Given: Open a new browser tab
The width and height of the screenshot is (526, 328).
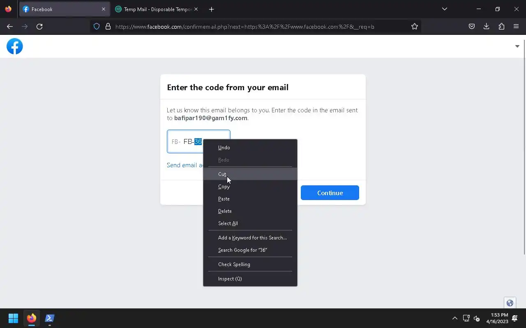Looking at the screenshot, I should [211, 9].
